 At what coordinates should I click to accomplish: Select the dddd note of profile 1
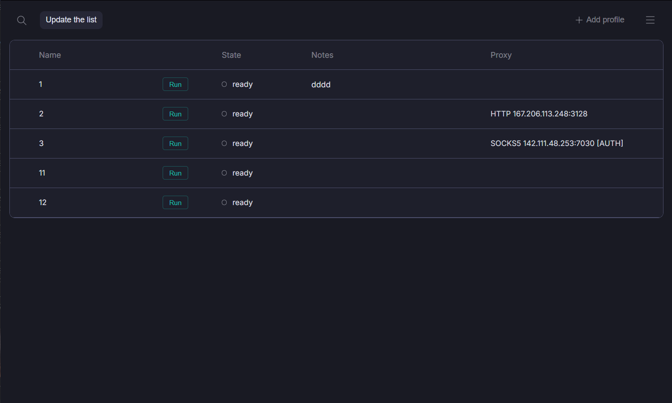[321, 85]
